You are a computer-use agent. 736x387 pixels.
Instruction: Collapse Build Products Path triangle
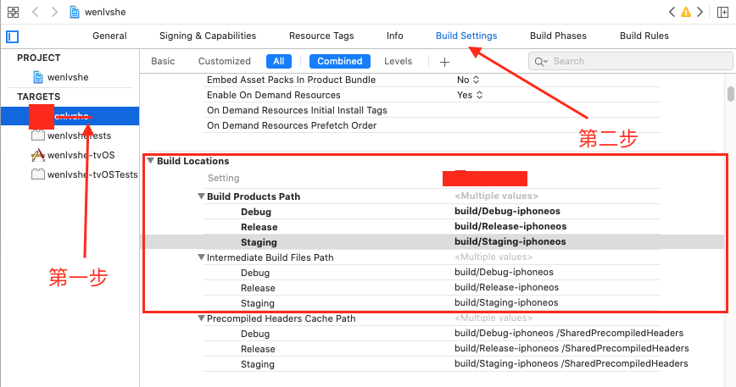coord(201,196)
